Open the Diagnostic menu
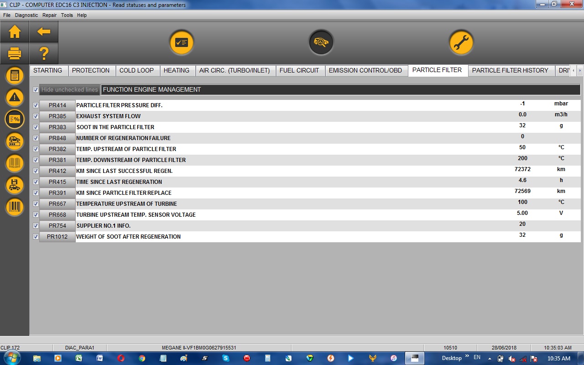Screen dimensions: 584x365 tap(26, 15)
